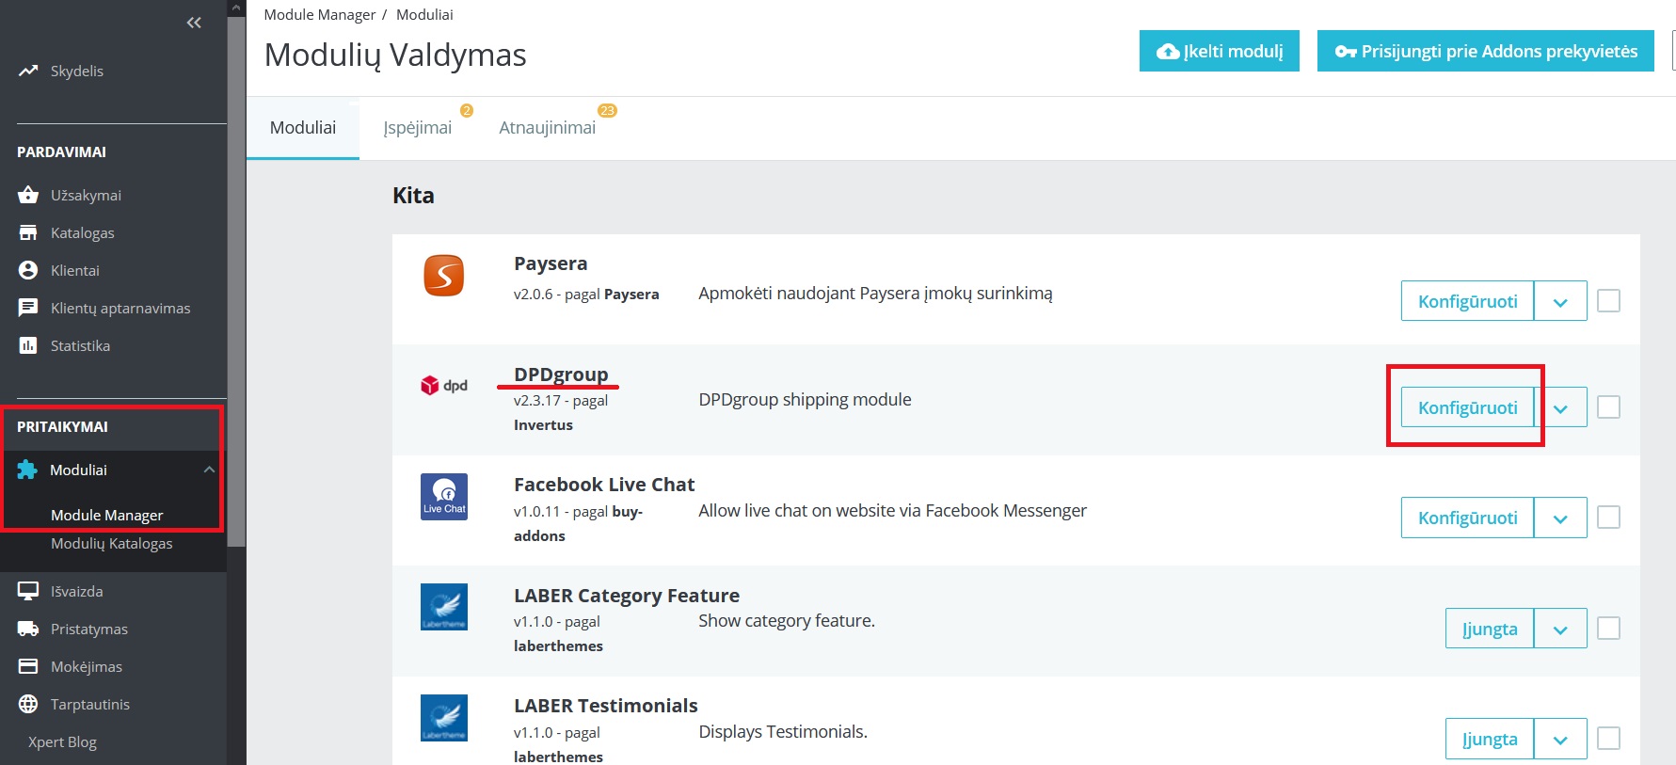Viewport: 1676px width, 765px height.
Task: Click the Išvaizda monitor icon
Action: click(28, 591)
